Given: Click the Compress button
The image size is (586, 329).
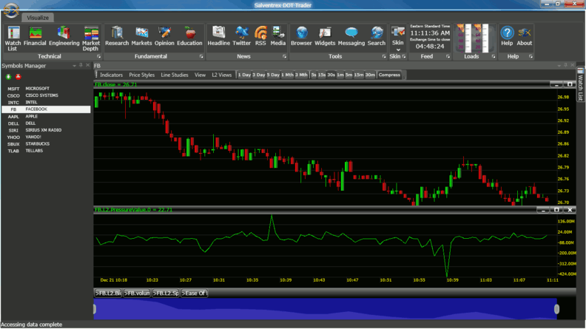Looking at the screenshot, I should tap(389, 75).
